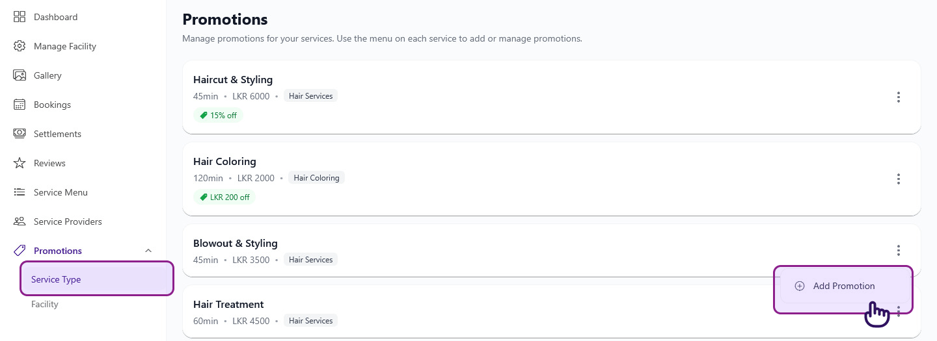937x341 pixels.
Task: Click the Service Menu list icon
Action: click(x=20, y=192)
